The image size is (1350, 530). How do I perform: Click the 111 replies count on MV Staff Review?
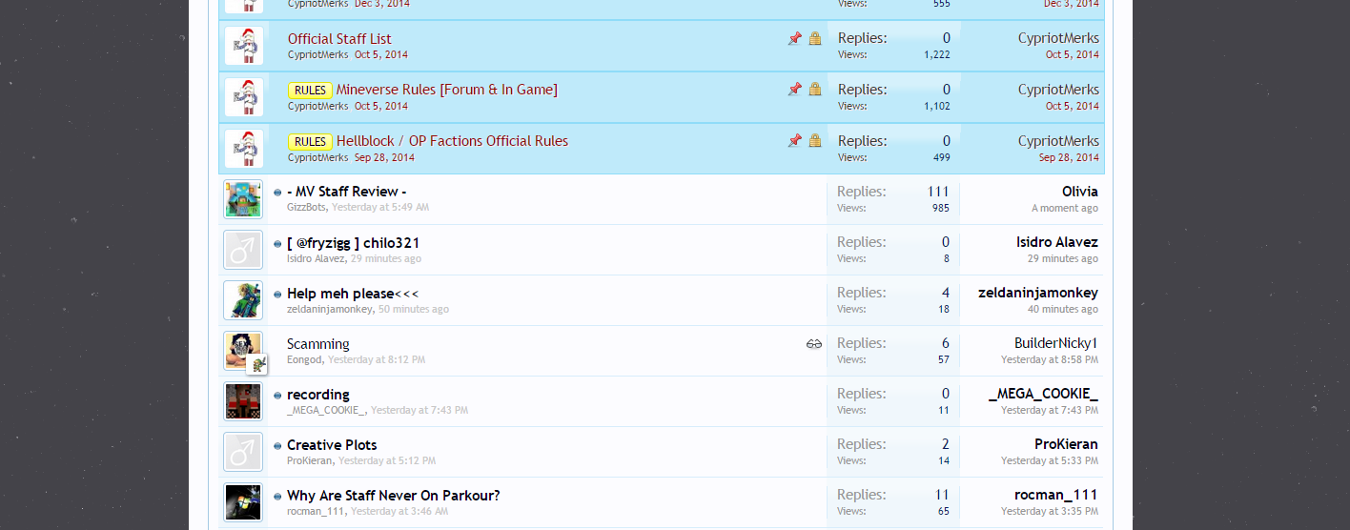tap(938, 192)
